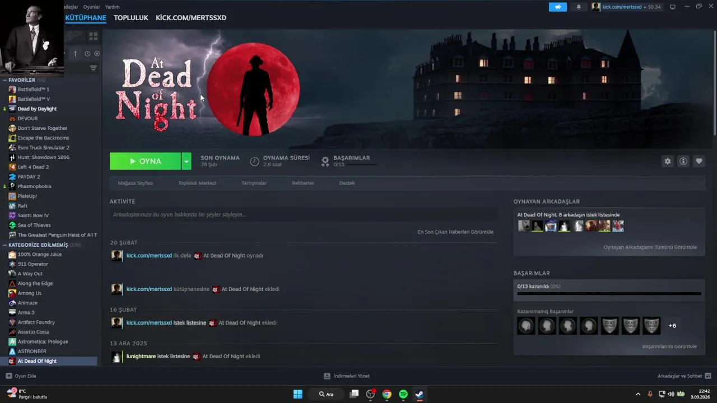Select Euro Truck Simulator 2 in library

pos(44,148)
